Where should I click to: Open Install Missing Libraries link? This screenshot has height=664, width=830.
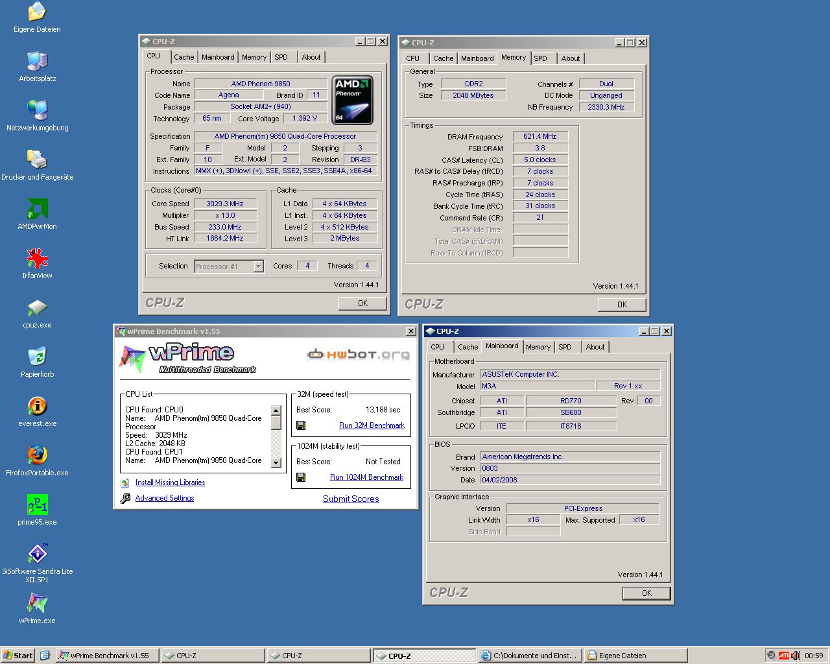click(x=170, y=482)
